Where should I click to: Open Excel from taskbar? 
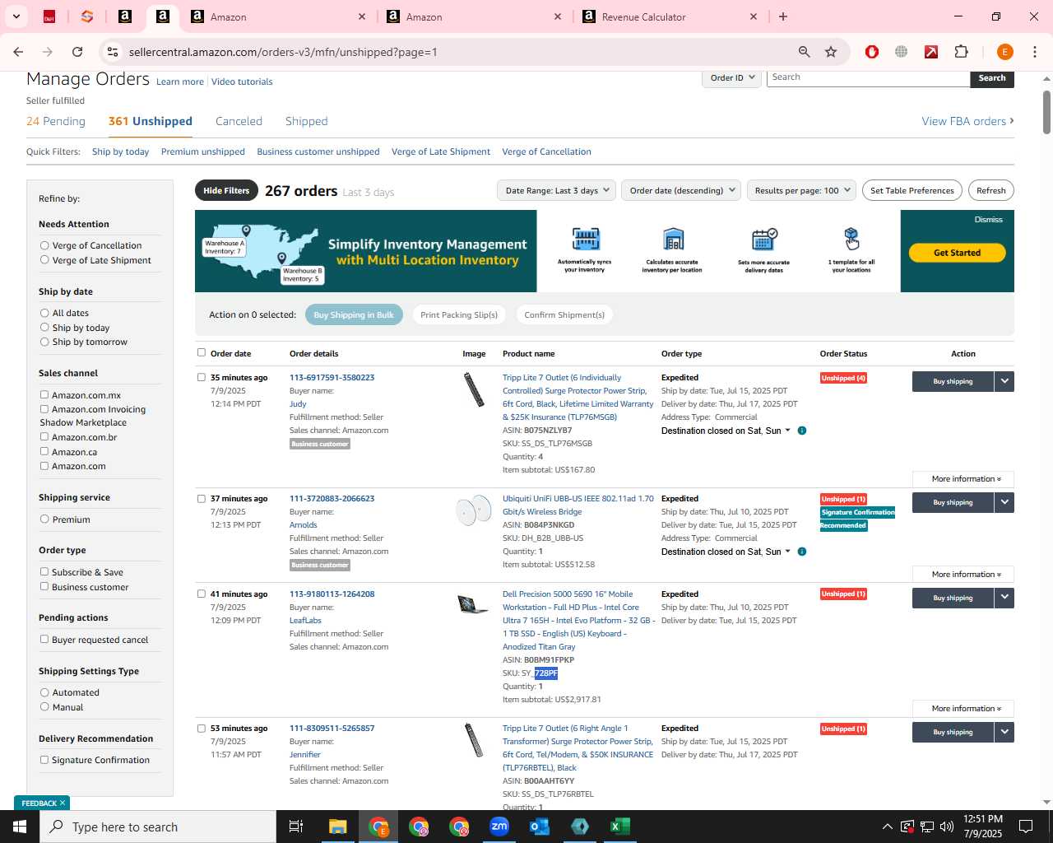[620, 827]
